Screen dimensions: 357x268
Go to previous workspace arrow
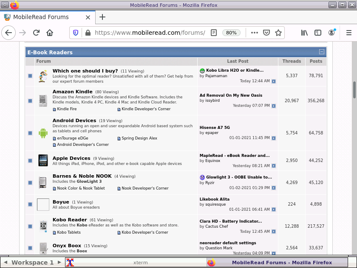click(6, 262)
